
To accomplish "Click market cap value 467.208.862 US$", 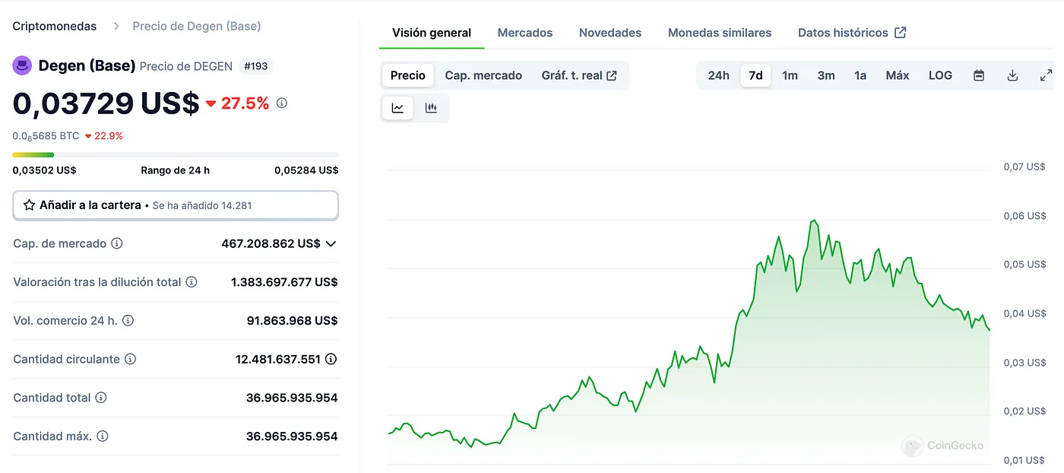I will pyautogui.click(x=271, y=244).
